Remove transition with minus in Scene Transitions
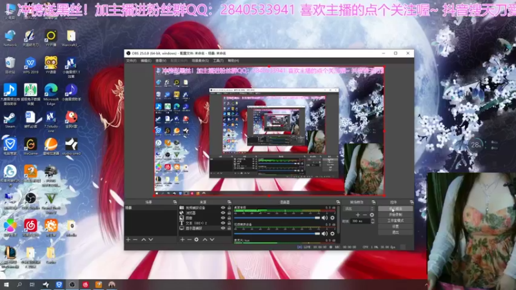 [365, 215]
